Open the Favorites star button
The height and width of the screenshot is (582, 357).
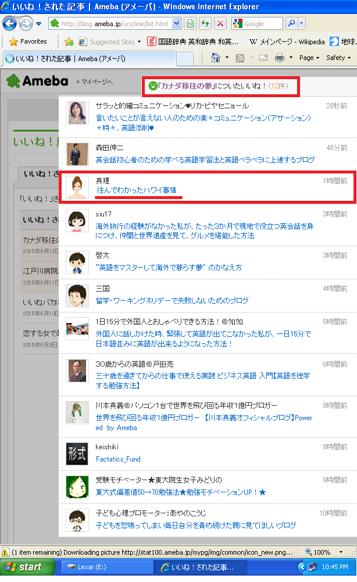28,41
